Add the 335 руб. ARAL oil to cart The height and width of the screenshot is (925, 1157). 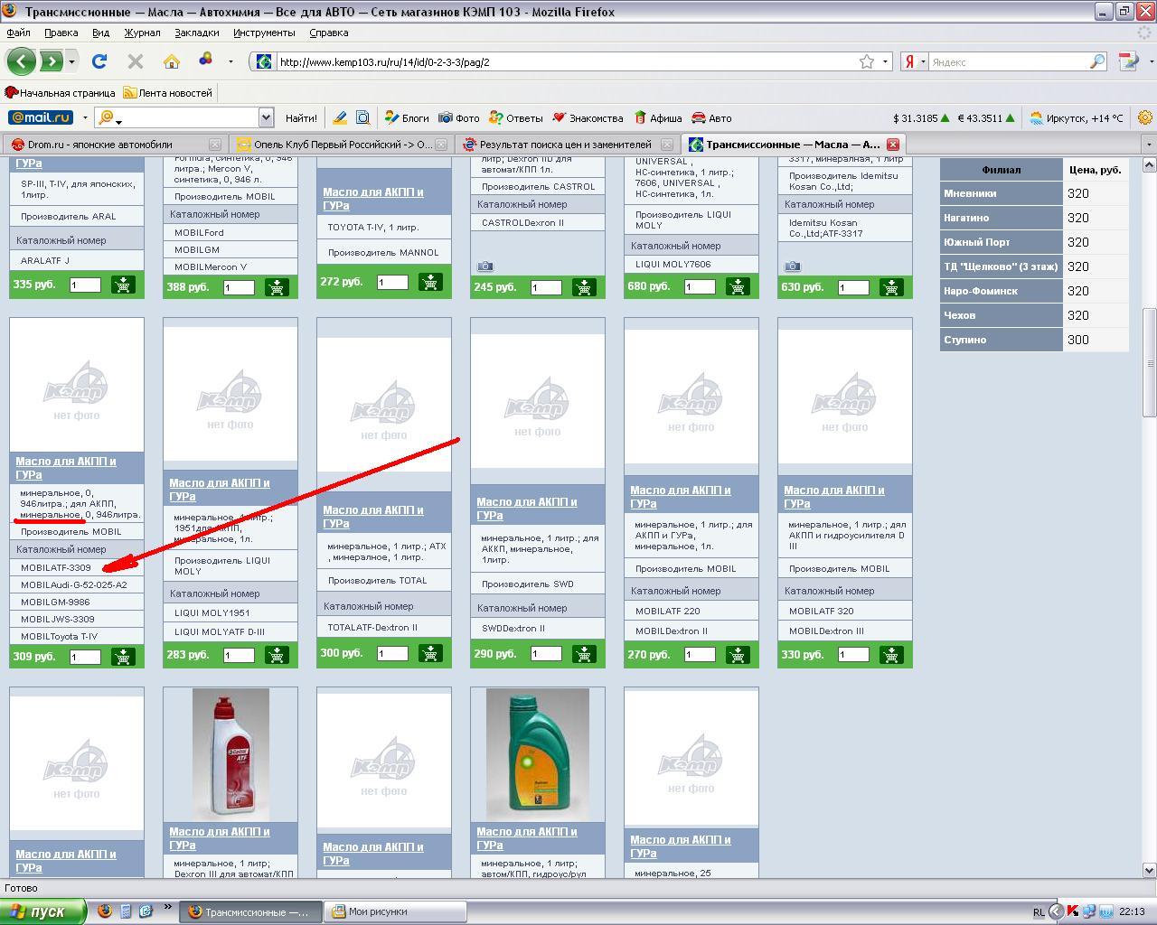coord(123,285)
